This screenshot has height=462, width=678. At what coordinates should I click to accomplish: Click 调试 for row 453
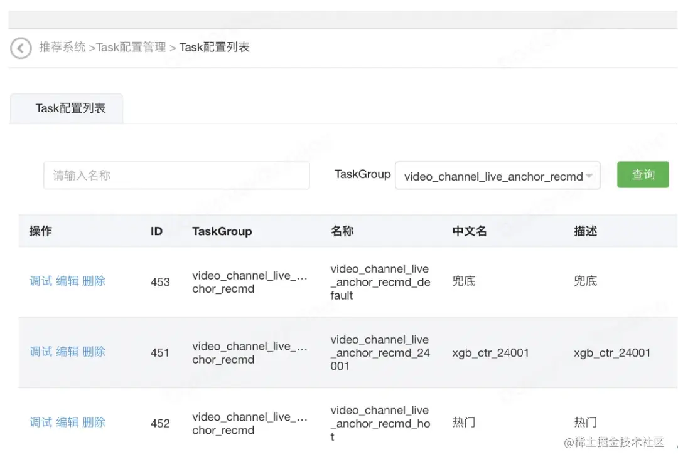(x=41, y=281)
